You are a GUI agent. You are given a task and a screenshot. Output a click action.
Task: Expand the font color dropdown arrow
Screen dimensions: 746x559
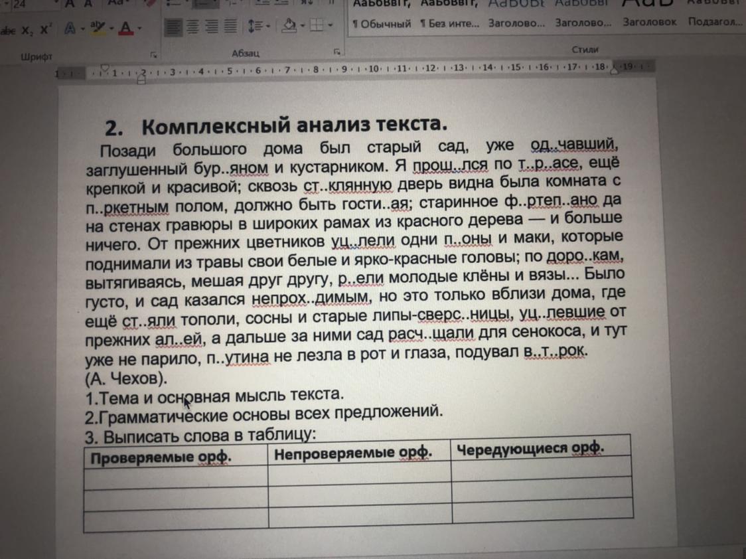[x=139, y=29]
